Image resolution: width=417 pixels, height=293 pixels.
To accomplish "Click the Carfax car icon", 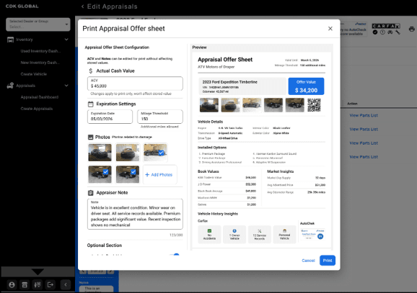I will click(390, 32).
